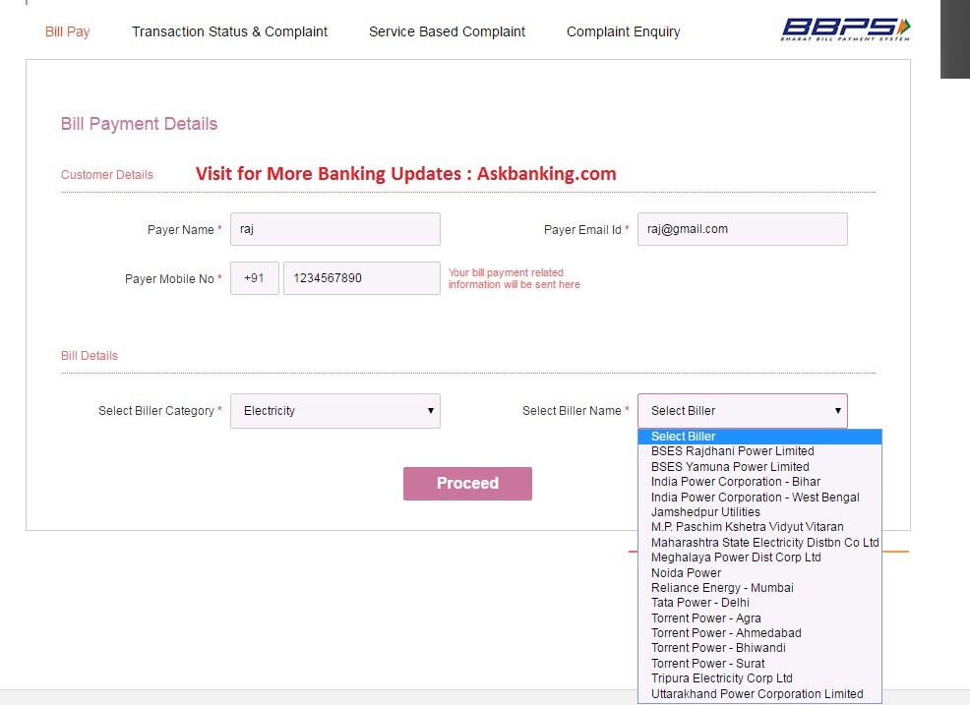The height and width of the screenshot is (705, 970).
Task: Open Service Based Complaint tab
Action: (447, 31)
